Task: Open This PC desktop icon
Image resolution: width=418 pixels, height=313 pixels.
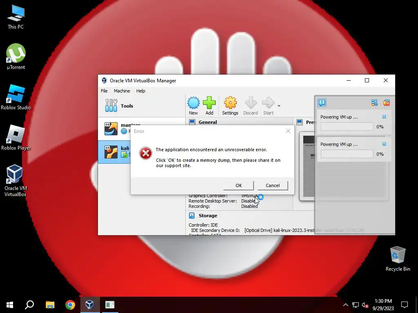Action: (16, 17)
